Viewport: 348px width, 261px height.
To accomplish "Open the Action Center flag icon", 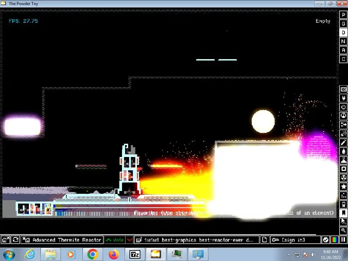I will pyautogui.click(x=306, y=255).
